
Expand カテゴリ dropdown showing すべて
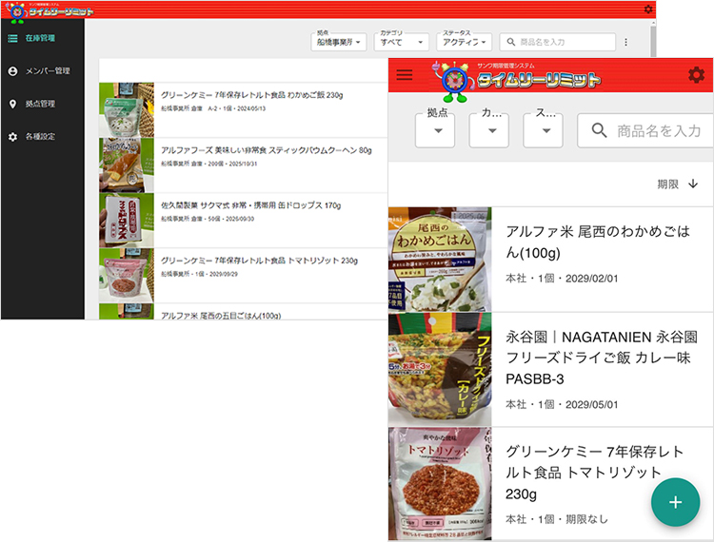point(402,42)
